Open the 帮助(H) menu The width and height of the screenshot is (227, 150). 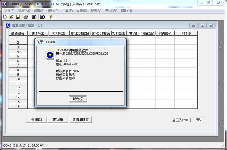tap(126, 11)
